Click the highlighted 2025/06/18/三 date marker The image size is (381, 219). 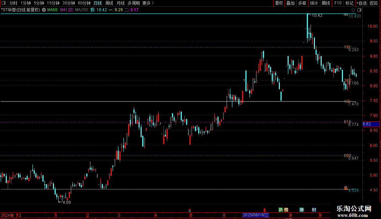coord(256,215)
